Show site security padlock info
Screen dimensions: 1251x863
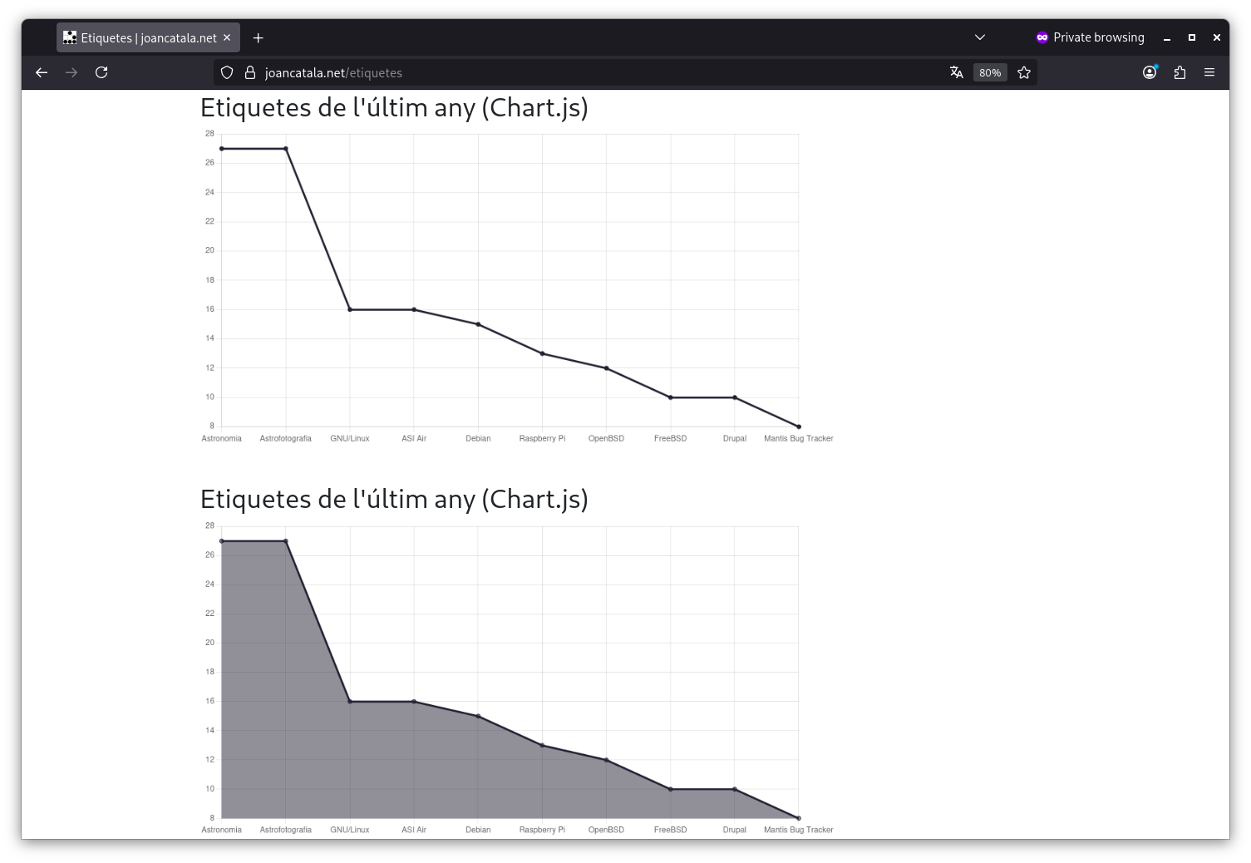(x=249, y=72)
